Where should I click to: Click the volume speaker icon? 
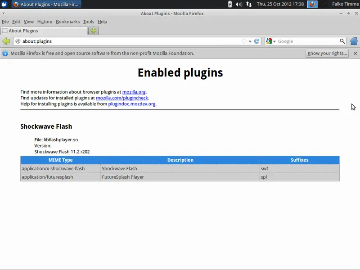pos(239,4)
